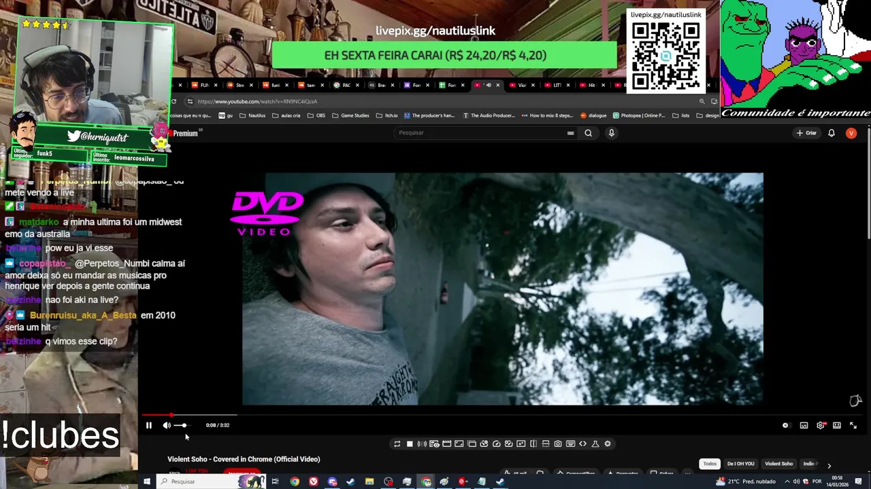Click the YouTube Premium logo
871x489 pixels.
click(x=184, y=134)
